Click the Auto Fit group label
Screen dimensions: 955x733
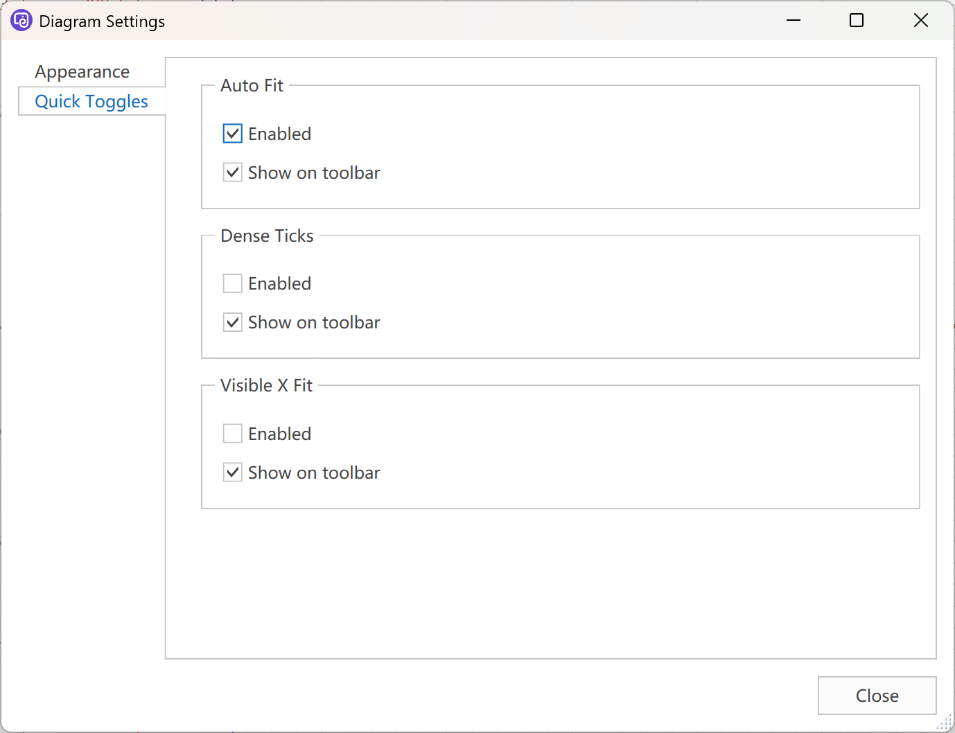(252, 85)
